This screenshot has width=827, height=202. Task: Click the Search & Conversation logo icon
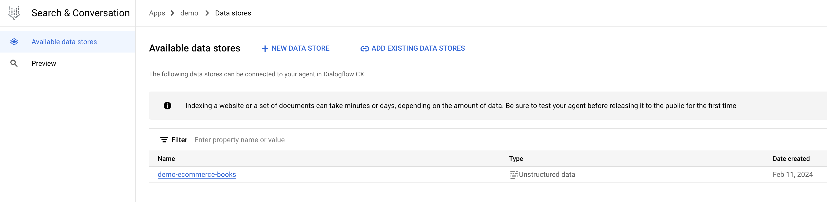[x=14, y=13]
